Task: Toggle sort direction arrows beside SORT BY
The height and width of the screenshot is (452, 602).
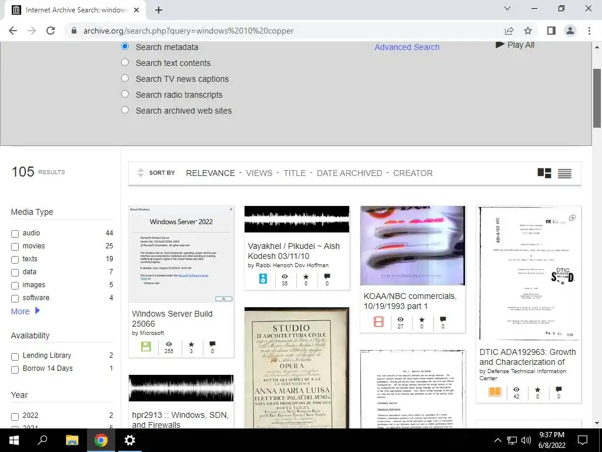Action: coord(141,173)
